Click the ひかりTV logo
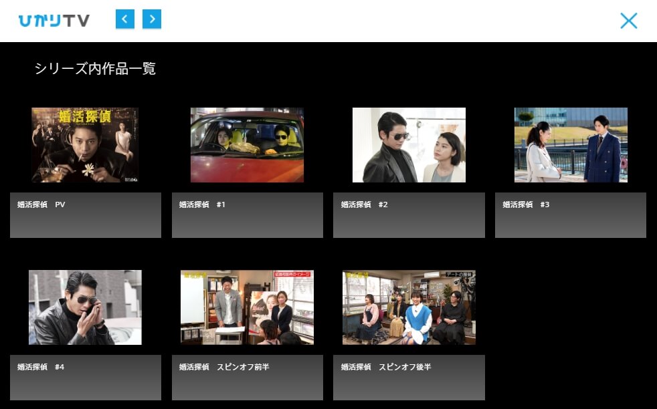657x409 pixels. (54, 21)
